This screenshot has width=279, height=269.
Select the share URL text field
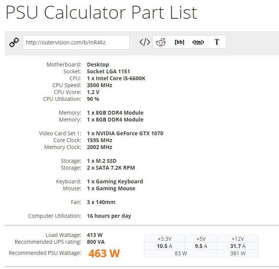(76, 42)
